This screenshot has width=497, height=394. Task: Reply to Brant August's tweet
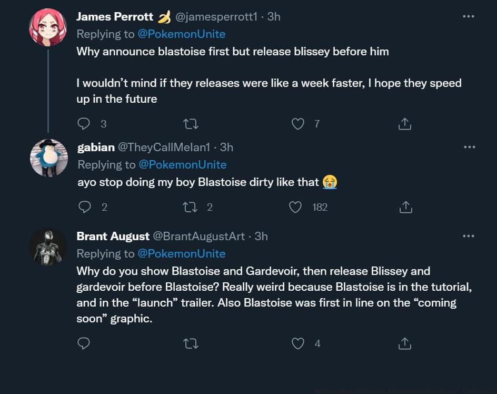pyautogui.click(x=84, y=343)
